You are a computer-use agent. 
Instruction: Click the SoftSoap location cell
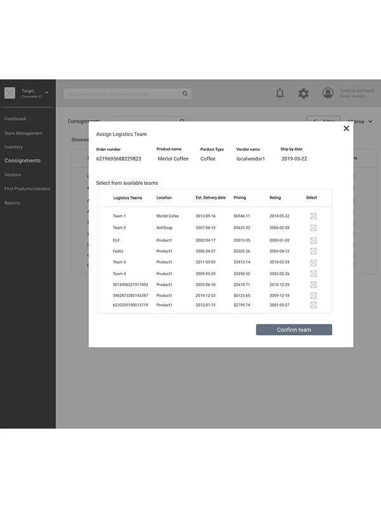164,228
